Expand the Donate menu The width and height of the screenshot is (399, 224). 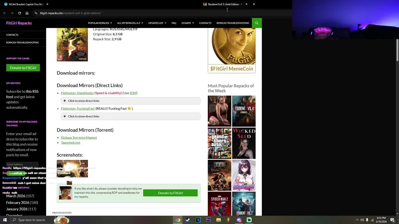[x=188, y=23]
